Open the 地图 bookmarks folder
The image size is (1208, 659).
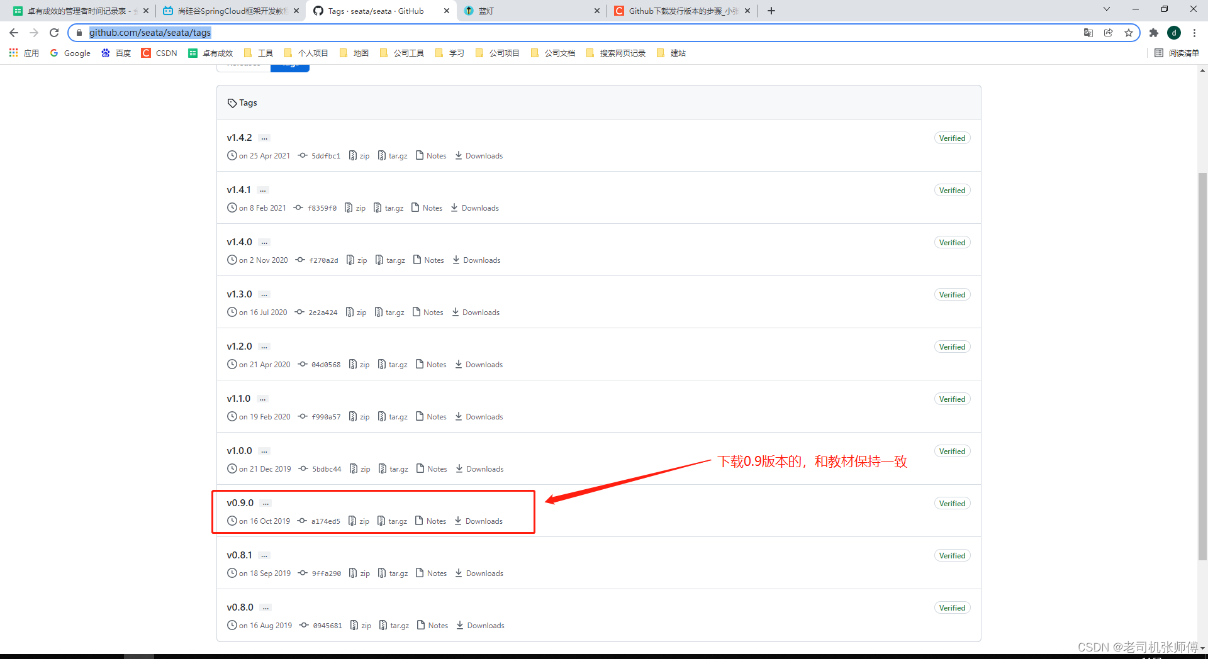[354, 53]
